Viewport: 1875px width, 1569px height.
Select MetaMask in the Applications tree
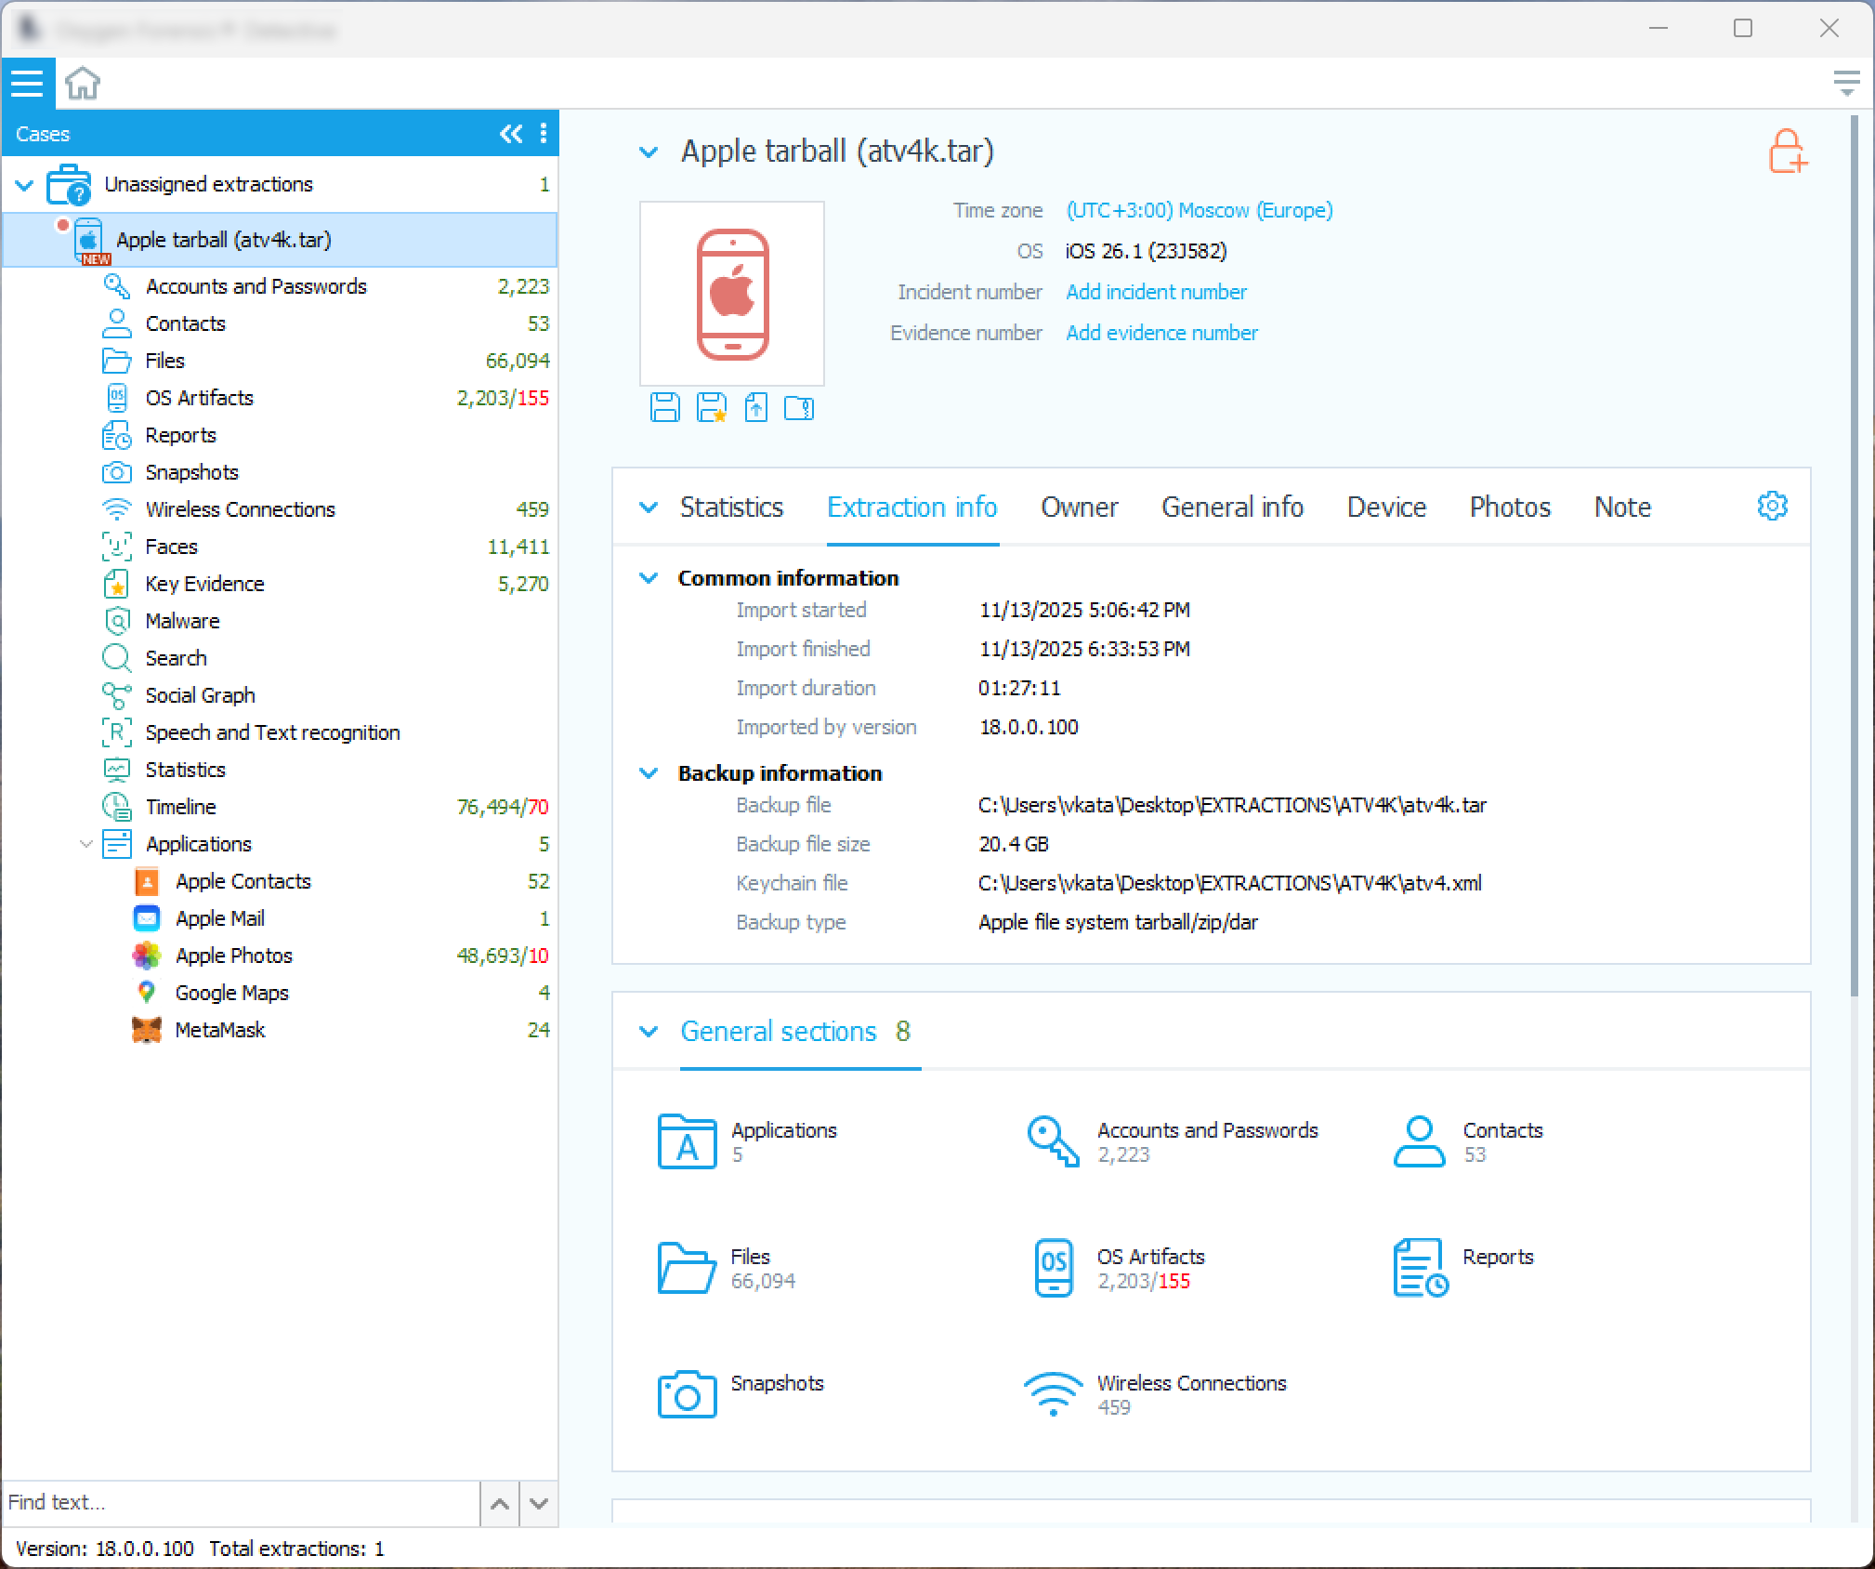pos(220,1030)
